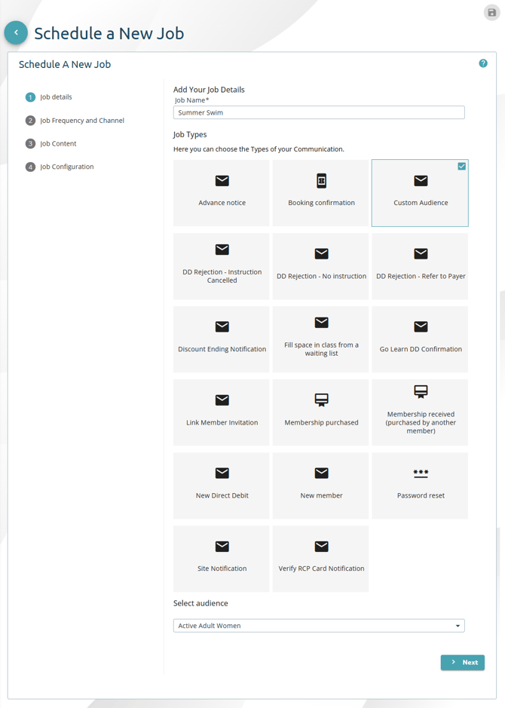Go to step 2 Job Frequency and Channel
The width and height of the screenshot is (505, 708).
tap(75, 121)
